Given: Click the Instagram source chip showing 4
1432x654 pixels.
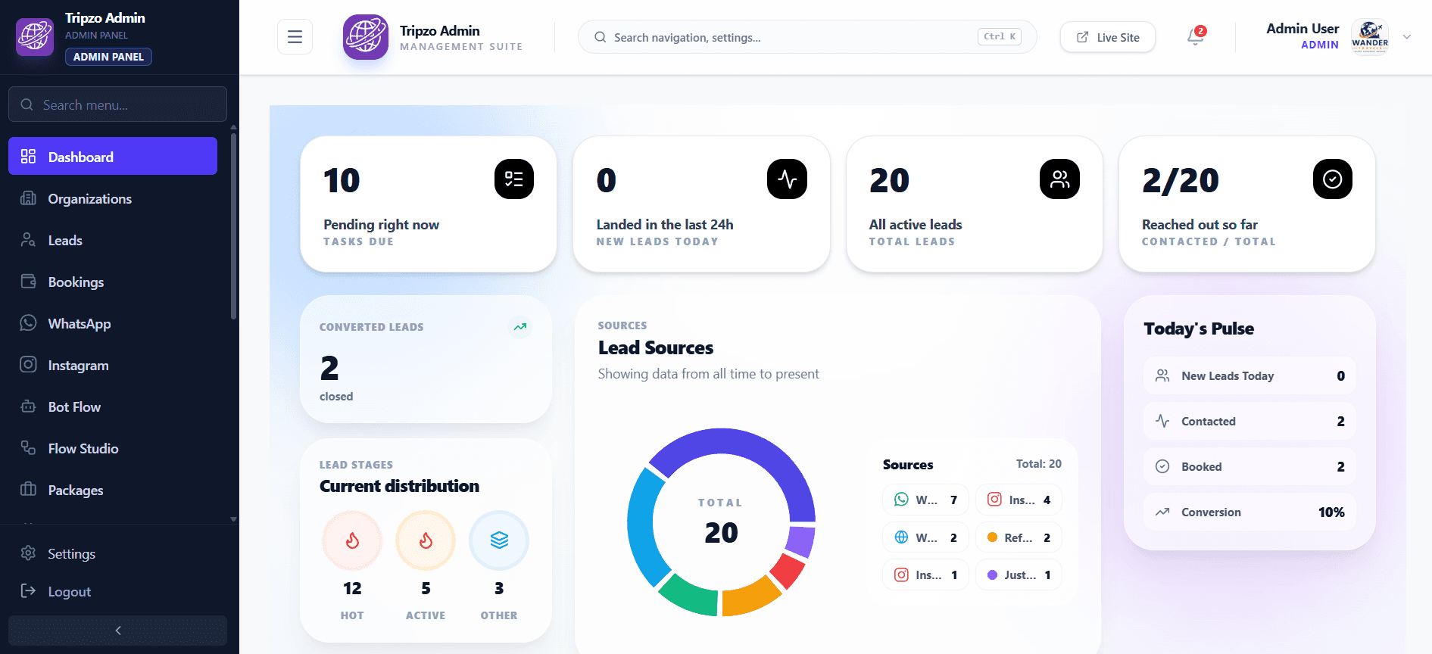Looking at the screenshot, I should coord(1019,500).
